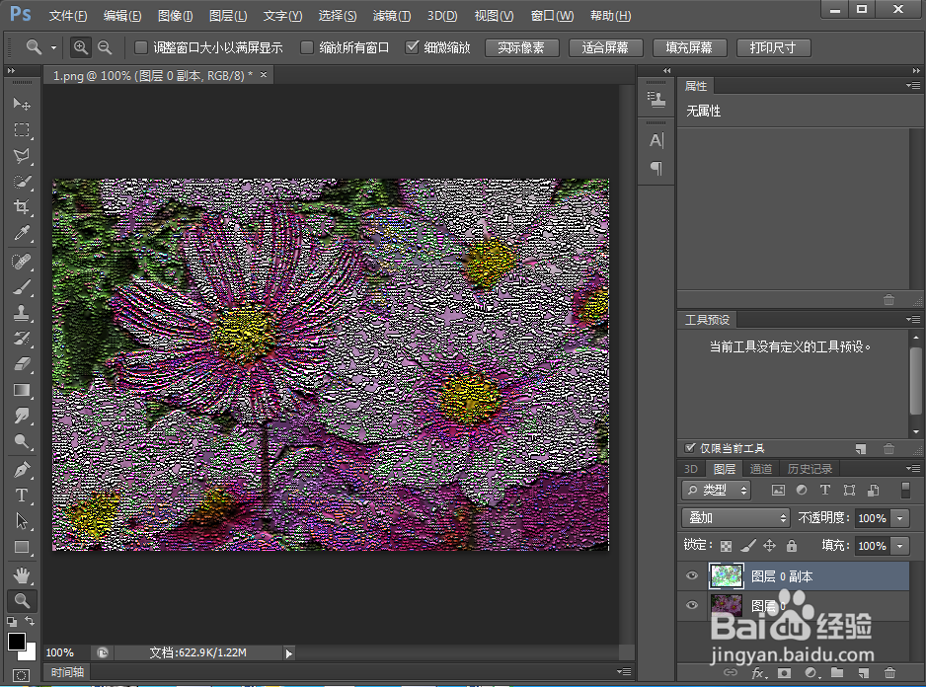Switch to the 历史记录 tab
The height and width of the screenshot is (687, 926).
(x=810, y=469)
